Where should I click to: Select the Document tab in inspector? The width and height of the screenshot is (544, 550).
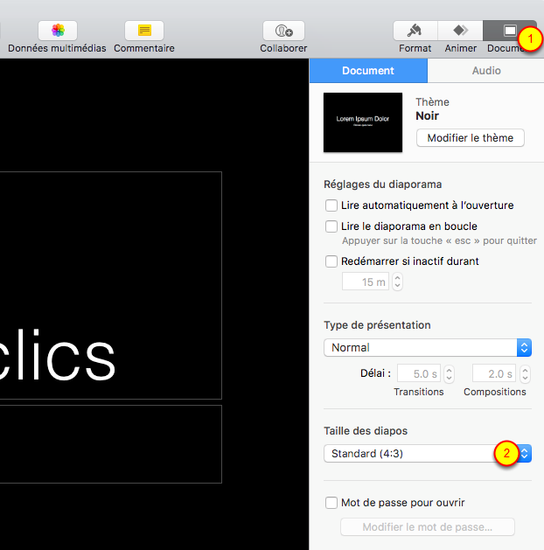click(x=368, y=71)
